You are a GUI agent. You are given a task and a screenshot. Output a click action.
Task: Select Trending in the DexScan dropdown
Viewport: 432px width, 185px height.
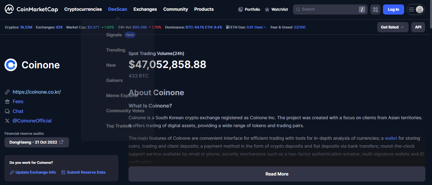coord(116,50)
